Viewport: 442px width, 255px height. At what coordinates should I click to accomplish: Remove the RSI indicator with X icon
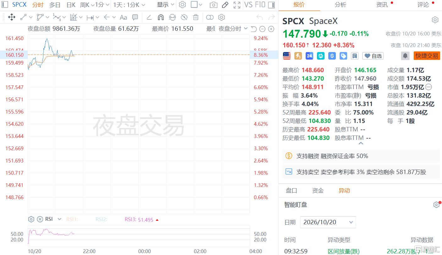tap(40, 219)
